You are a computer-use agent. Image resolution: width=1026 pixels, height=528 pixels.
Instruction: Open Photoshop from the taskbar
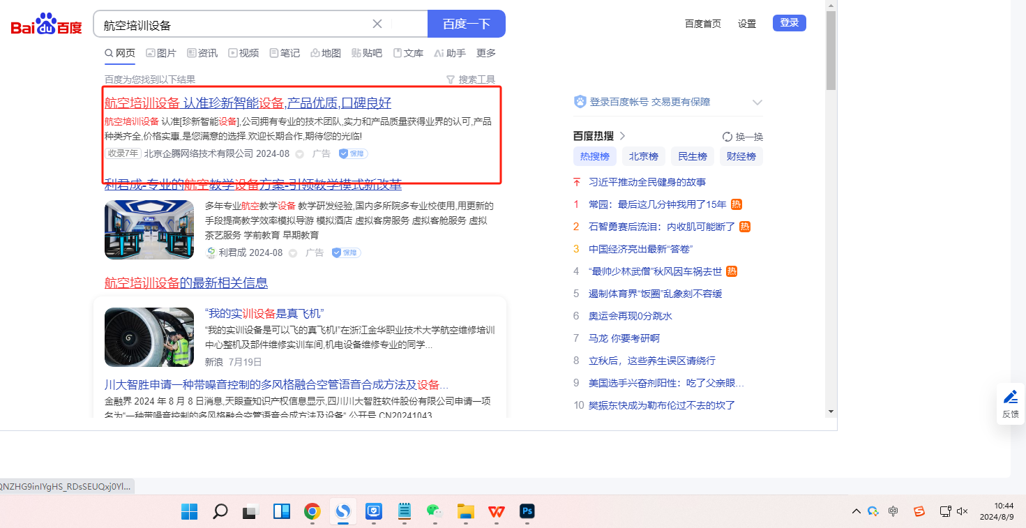click(x=527, y=512)
